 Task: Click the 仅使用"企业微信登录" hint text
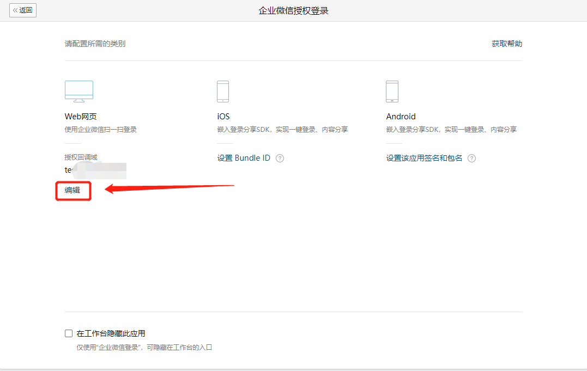click(144, 348)
